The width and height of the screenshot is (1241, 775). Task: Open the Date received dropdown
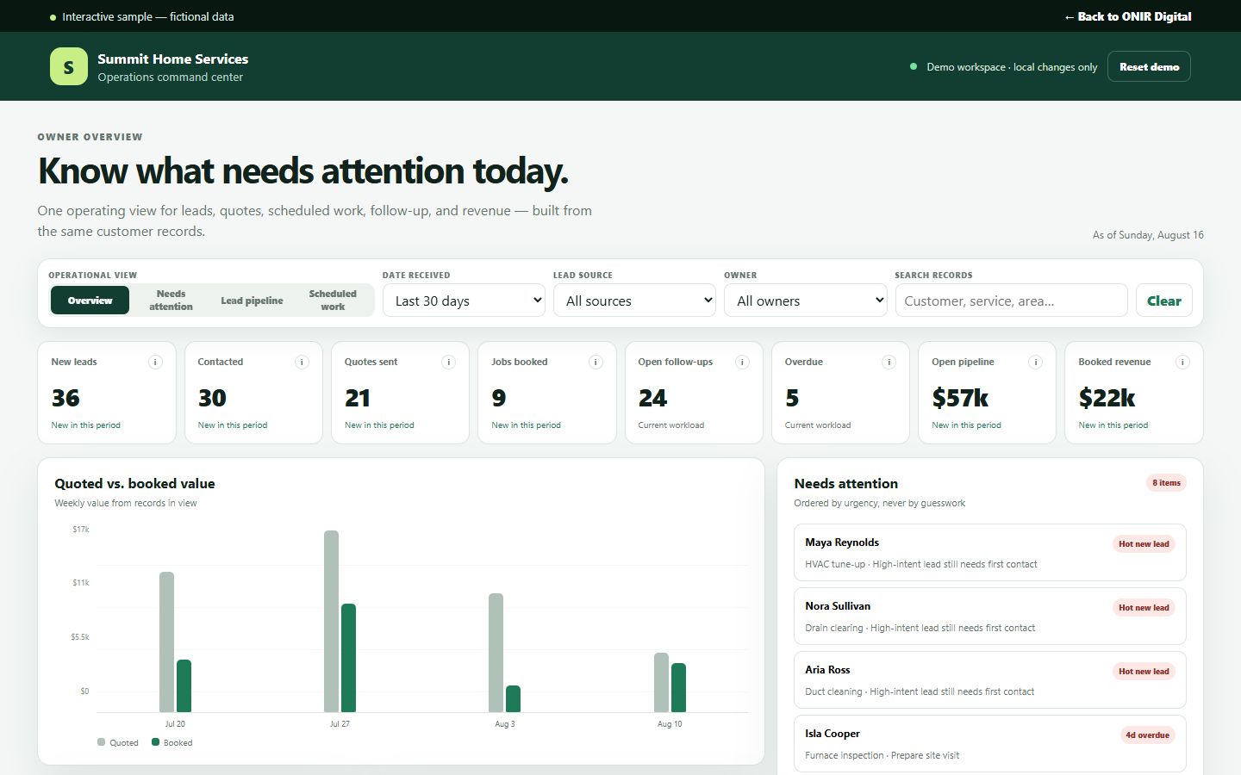[464, 301]
